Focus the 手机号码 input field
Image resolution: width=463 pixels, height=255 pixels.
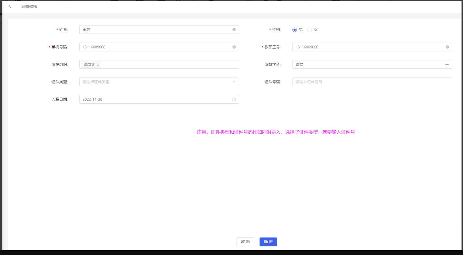(156, 47)
